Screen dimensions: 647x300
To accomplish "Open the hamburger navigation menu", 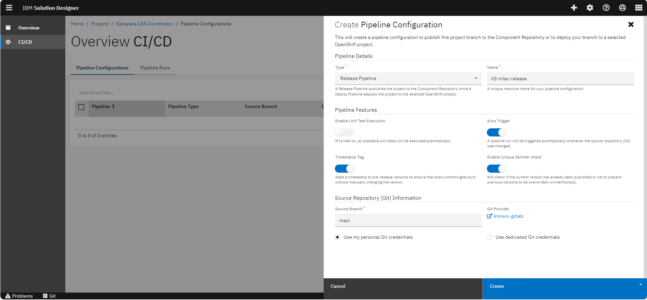I will coord(9,8).
